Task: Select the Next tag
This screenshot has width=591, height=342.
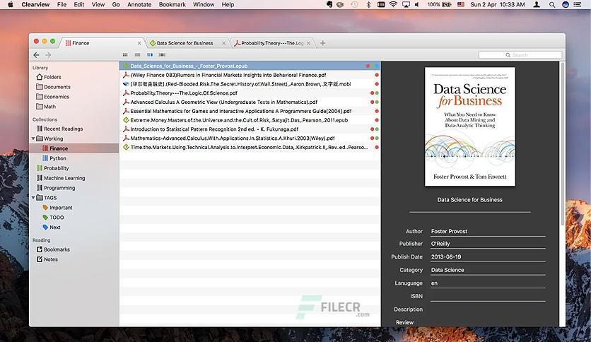Action: (55, 227)
